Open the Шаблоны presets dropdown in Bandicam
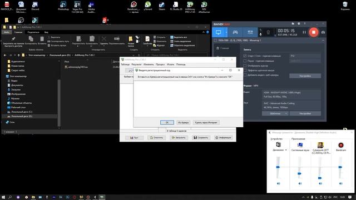The height and width of the screenshot is (200, 356). tap(275, 113)
